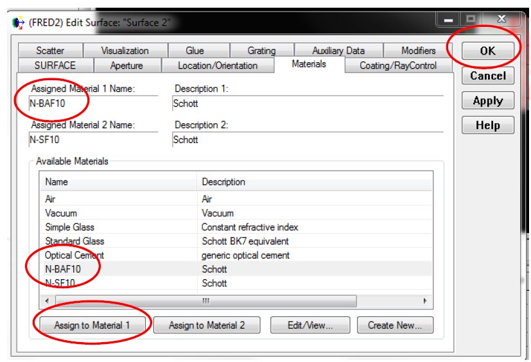Select the Air material row
531x362 pixels.
(x=236, y=199)
